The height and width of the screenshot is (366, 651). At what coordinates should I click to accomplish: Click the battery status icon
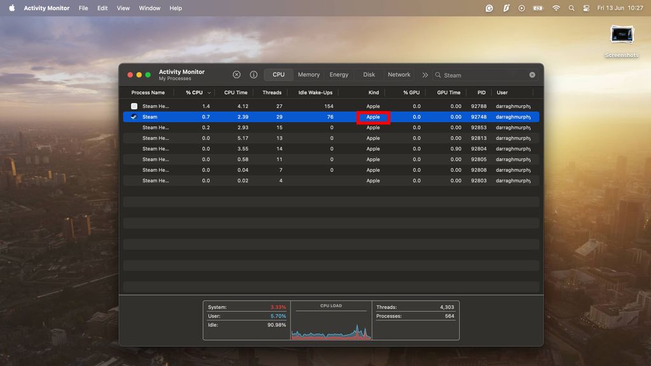point(537,8)
